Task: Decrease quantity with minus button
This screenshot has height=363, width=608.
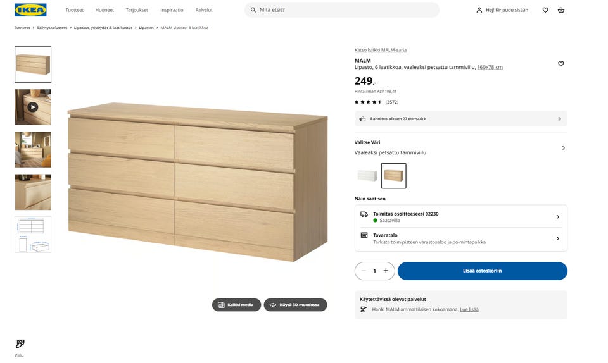Action: click(364, 271)
